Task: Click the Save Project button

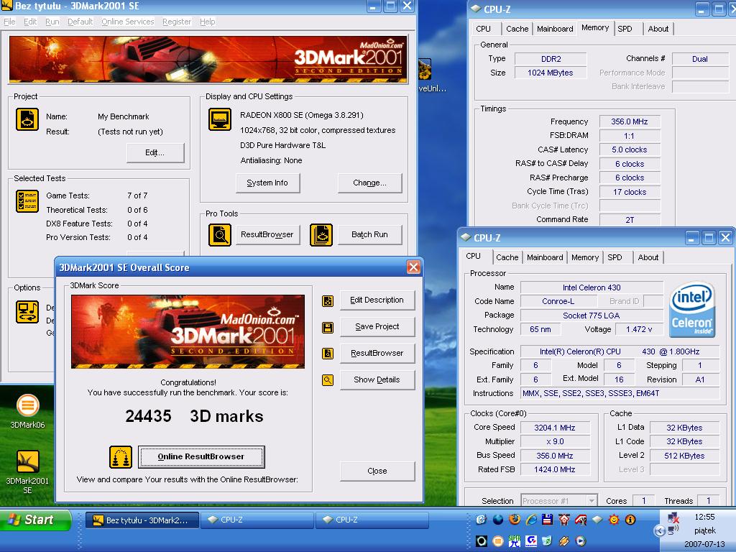Action: 377,327
